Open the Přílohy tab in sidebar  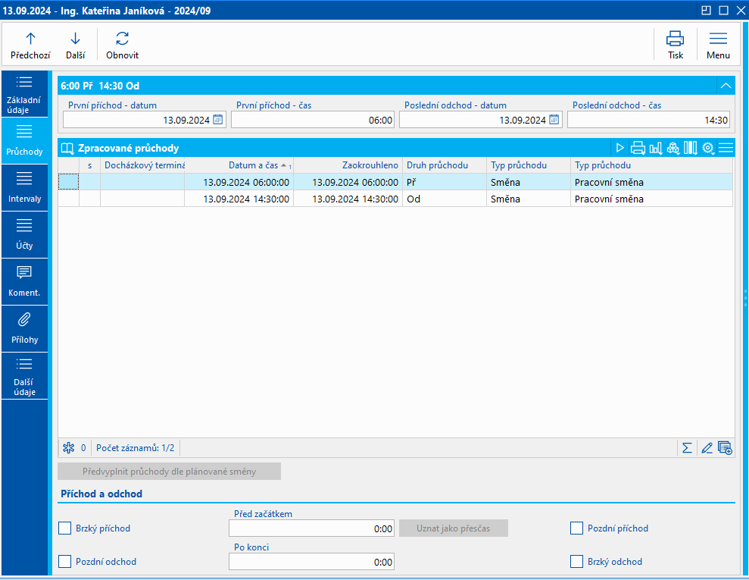[25, 328]
